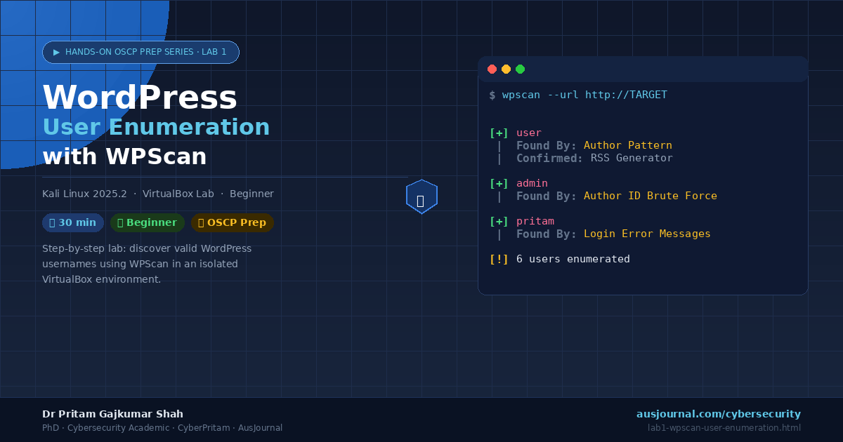
Task: Click the step-by-step lab description paragraph
Action: click(x=147, y=264)
